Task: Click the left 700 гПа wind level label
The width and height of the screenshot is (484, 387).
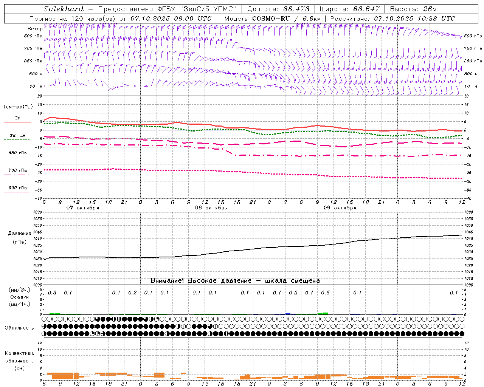Action: click(33, 48)
